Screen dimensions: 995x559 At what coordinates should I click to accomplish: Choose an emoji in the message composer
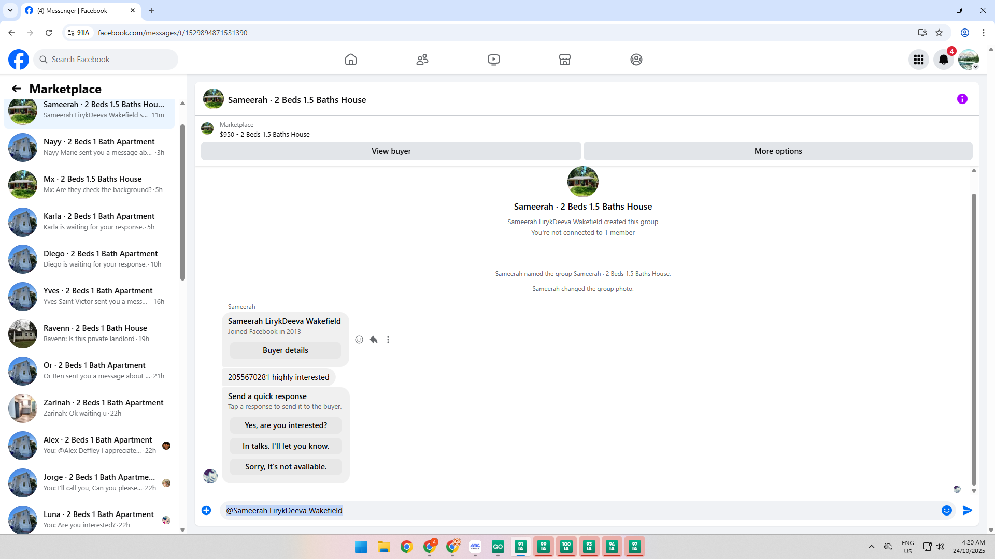(x=947, y=510)
